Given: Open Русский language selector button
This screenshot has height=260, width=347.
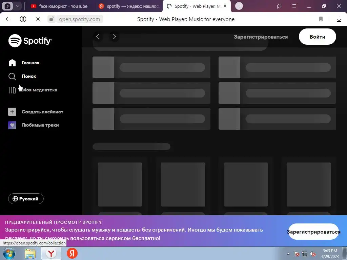Looking at the screenshot, I should click(26, 199).
